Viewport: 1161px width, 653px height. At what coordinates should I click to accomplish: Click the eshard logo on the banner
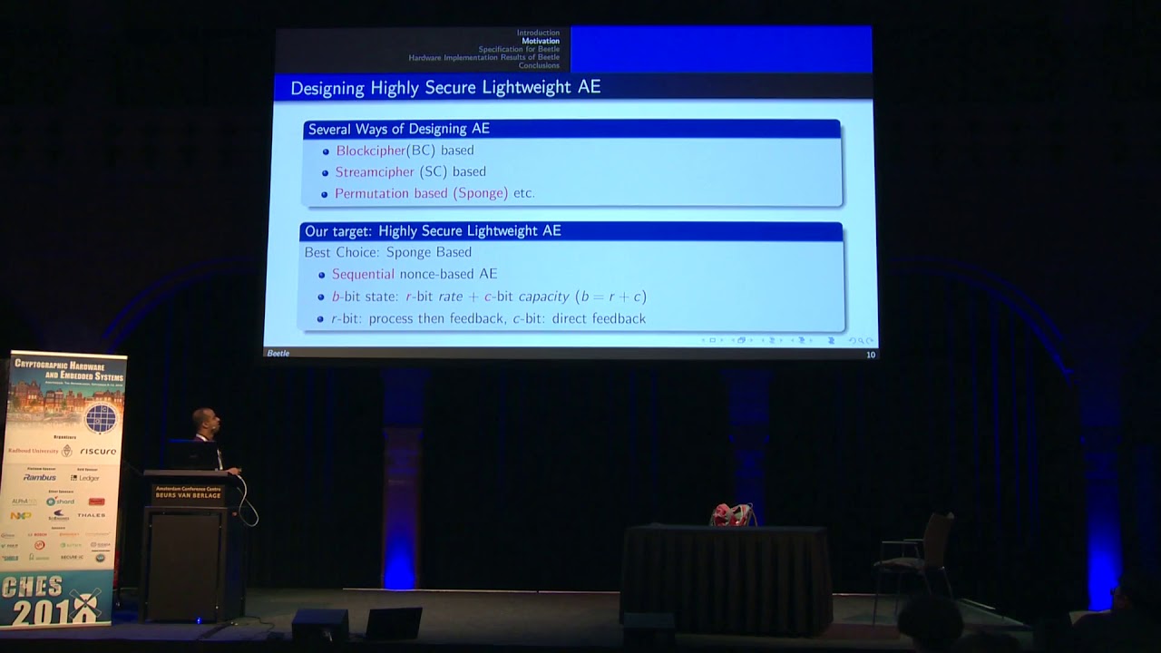pyautogui.click(x=61, y=501)
